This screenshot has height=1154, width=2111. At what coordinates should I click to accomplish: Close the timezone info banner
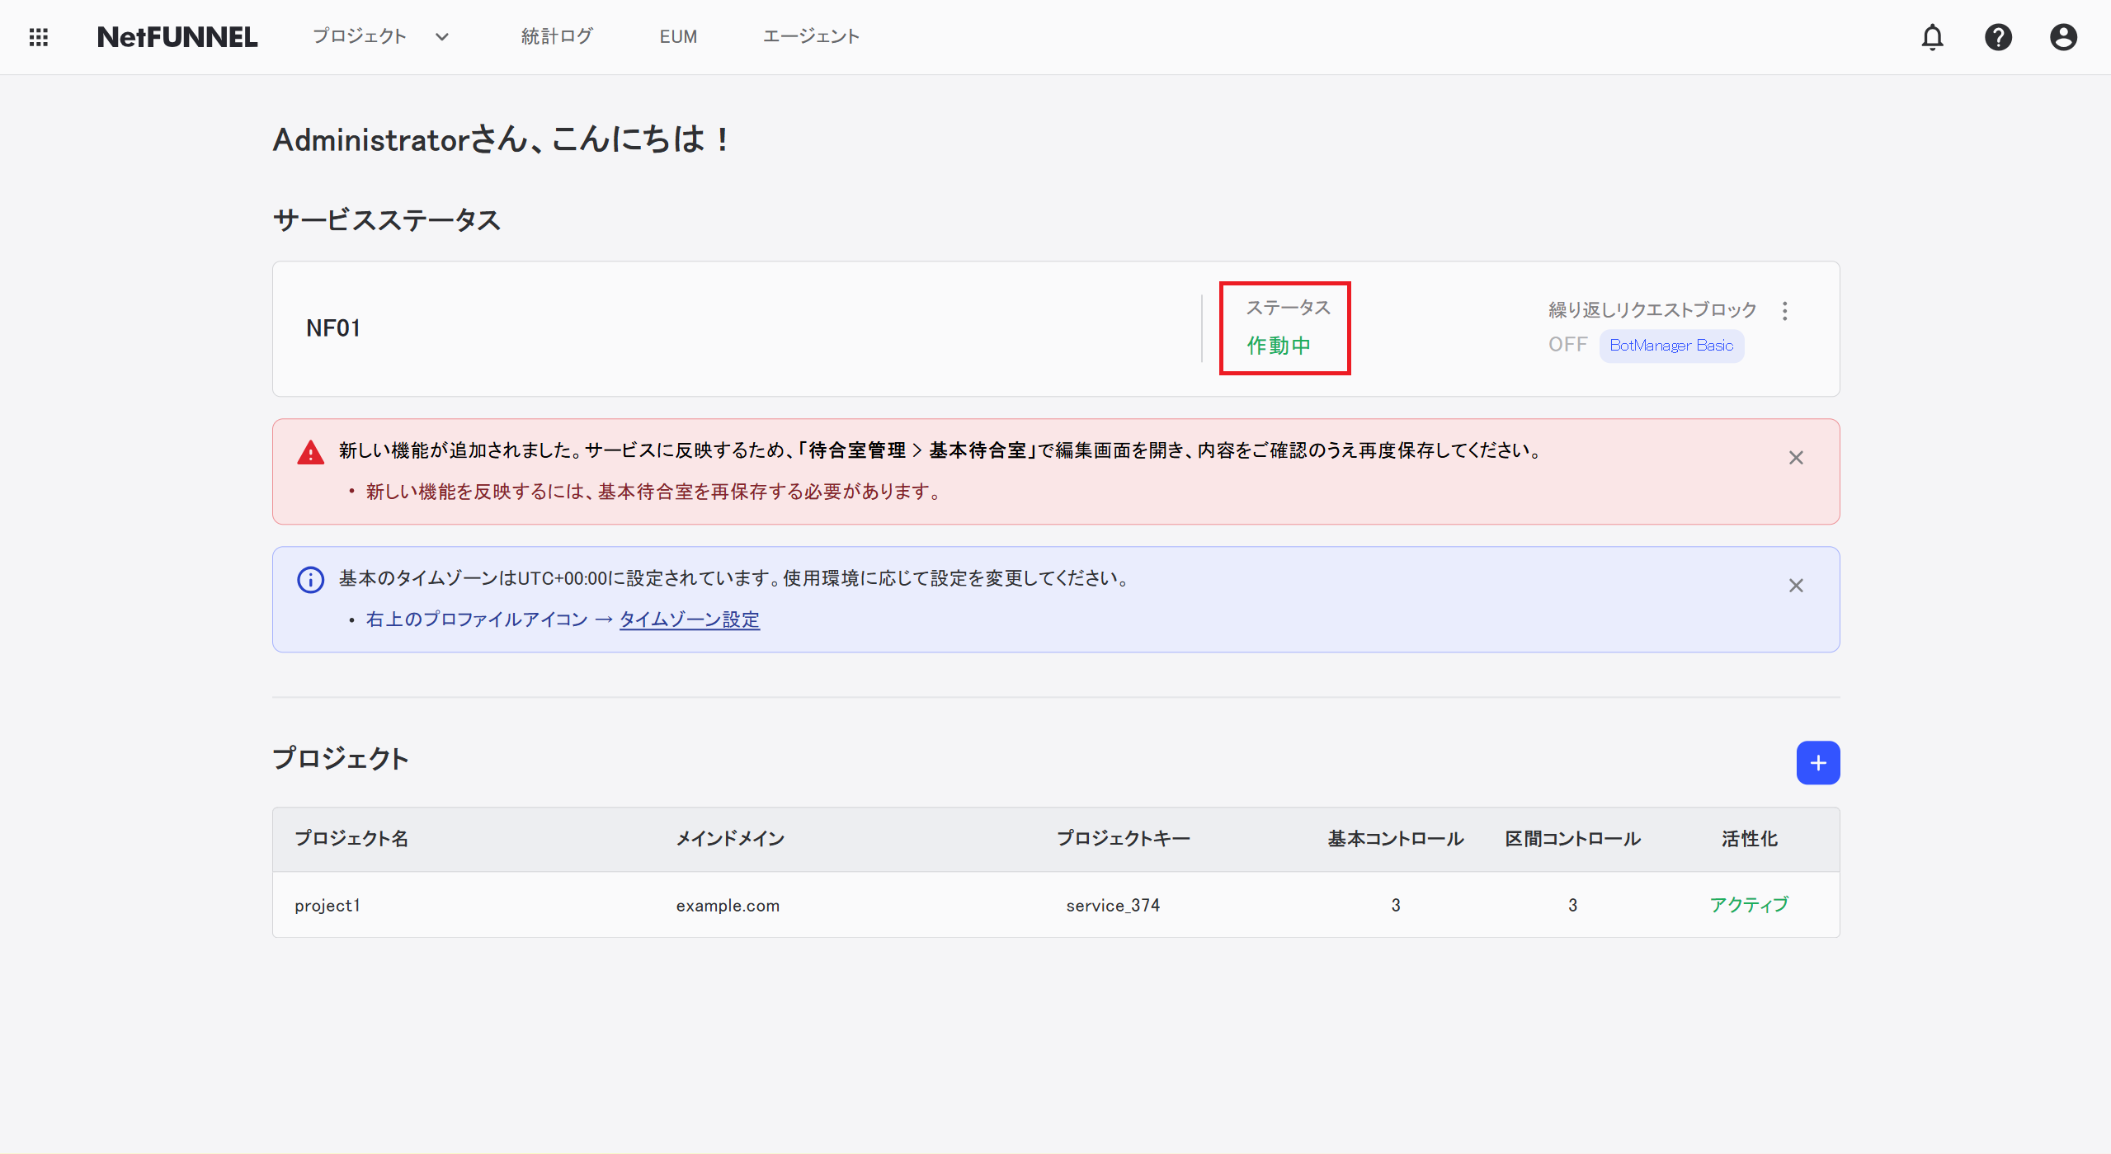tap(1795, 586)
